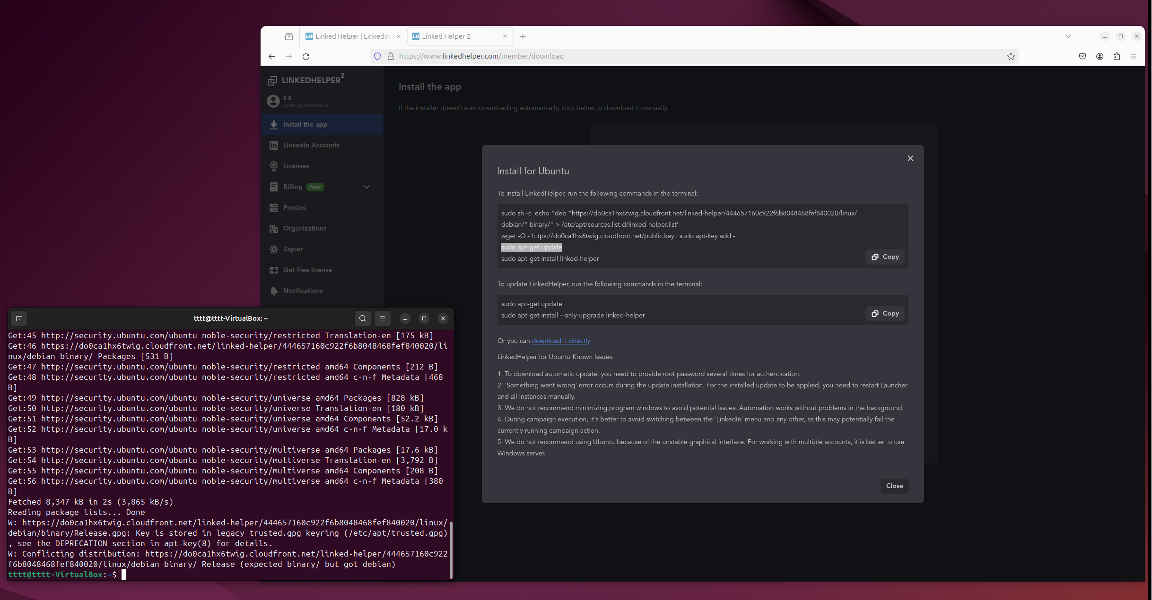Click the only-upgrade linked-helper command line
Screen dimensions: 1152x600
(573, 315)
